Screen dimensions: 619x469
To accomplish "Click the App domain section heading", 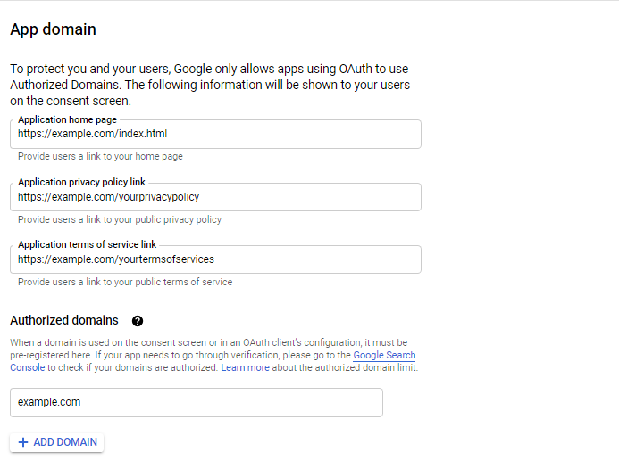I will (53, 29).
